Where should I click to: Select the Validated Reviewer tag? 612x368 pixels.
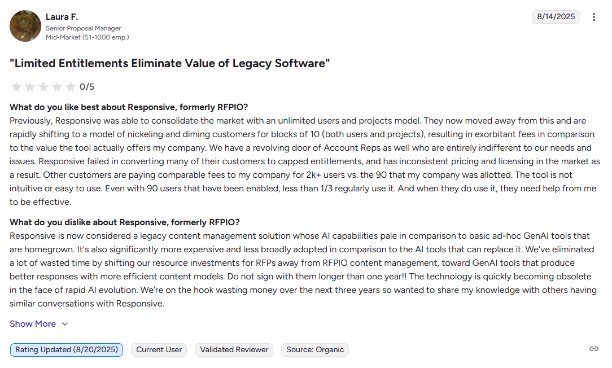[234, 350]
